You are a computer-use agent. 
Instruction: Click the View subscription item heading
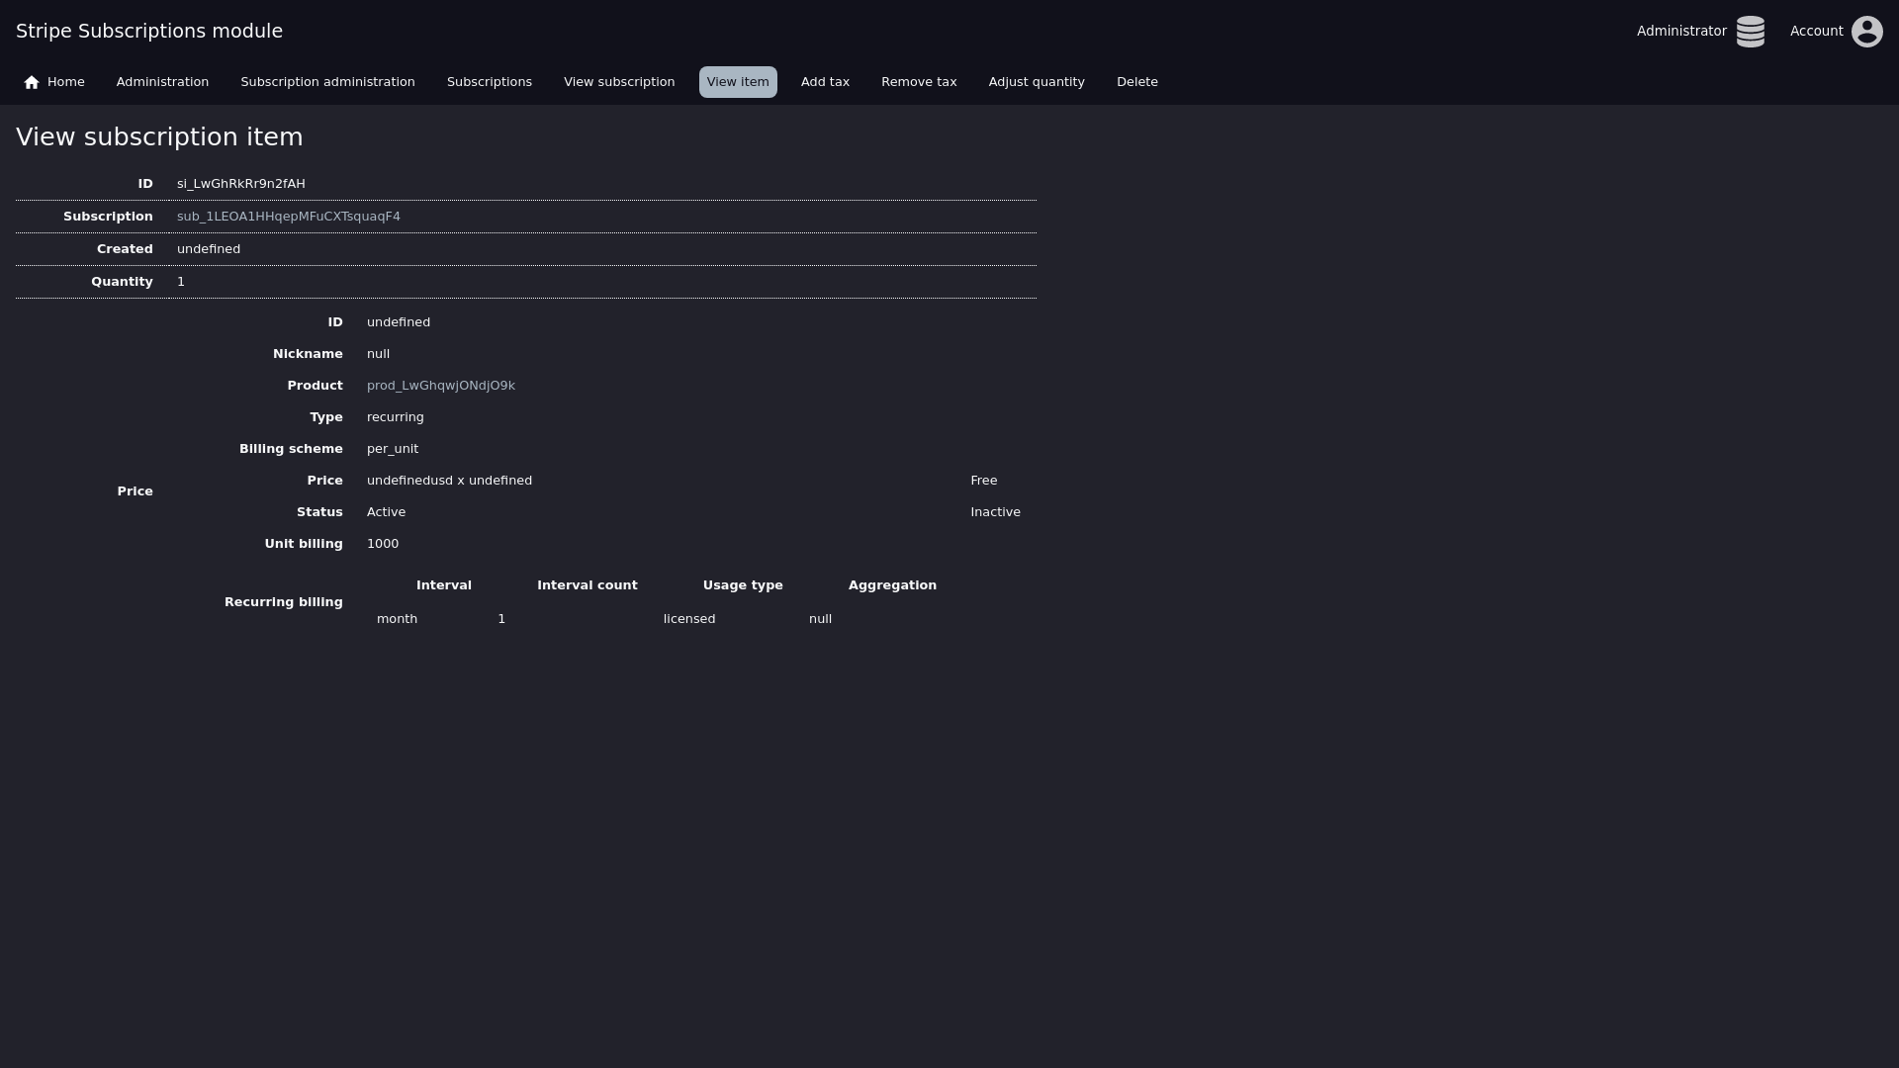(159, 137)
